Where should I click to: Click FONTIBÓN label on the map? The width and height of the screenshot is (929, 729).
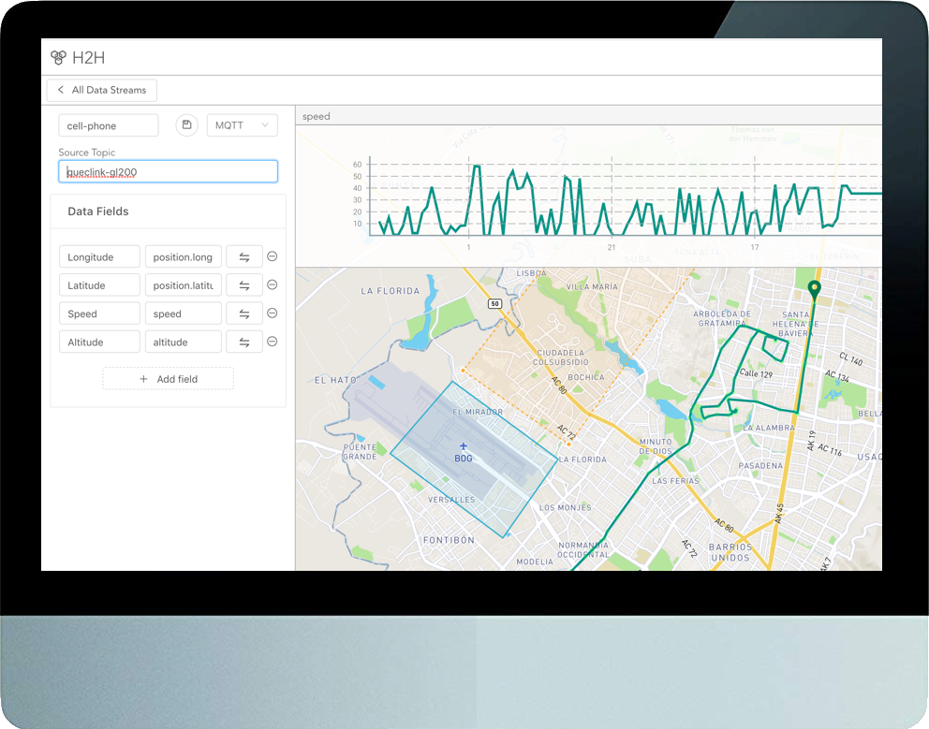(449, 540)
